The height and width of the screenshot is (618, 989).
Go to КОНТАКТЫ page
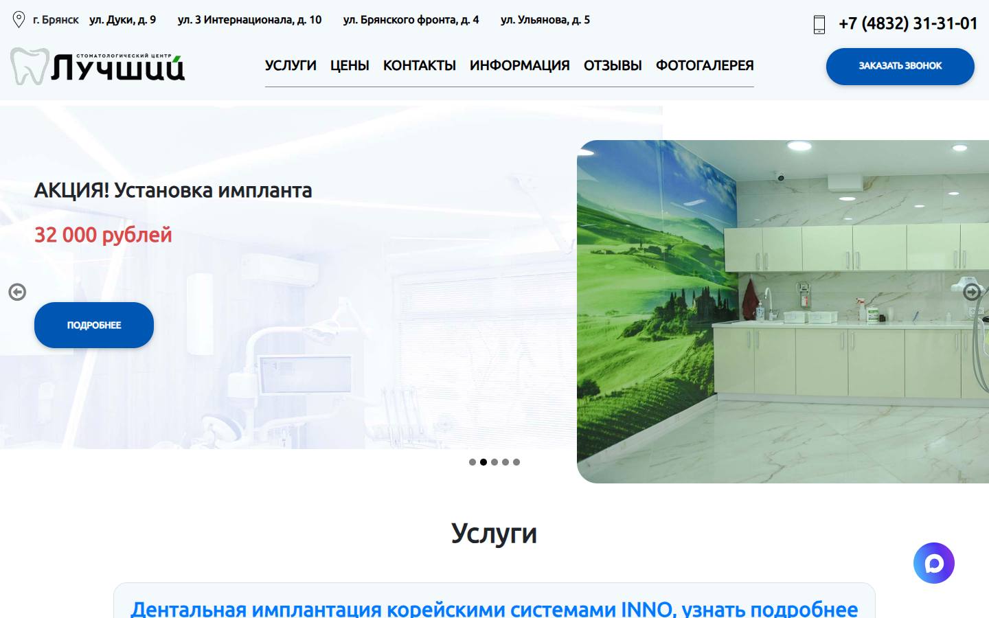pyautogui.click(x=420, y=65)
